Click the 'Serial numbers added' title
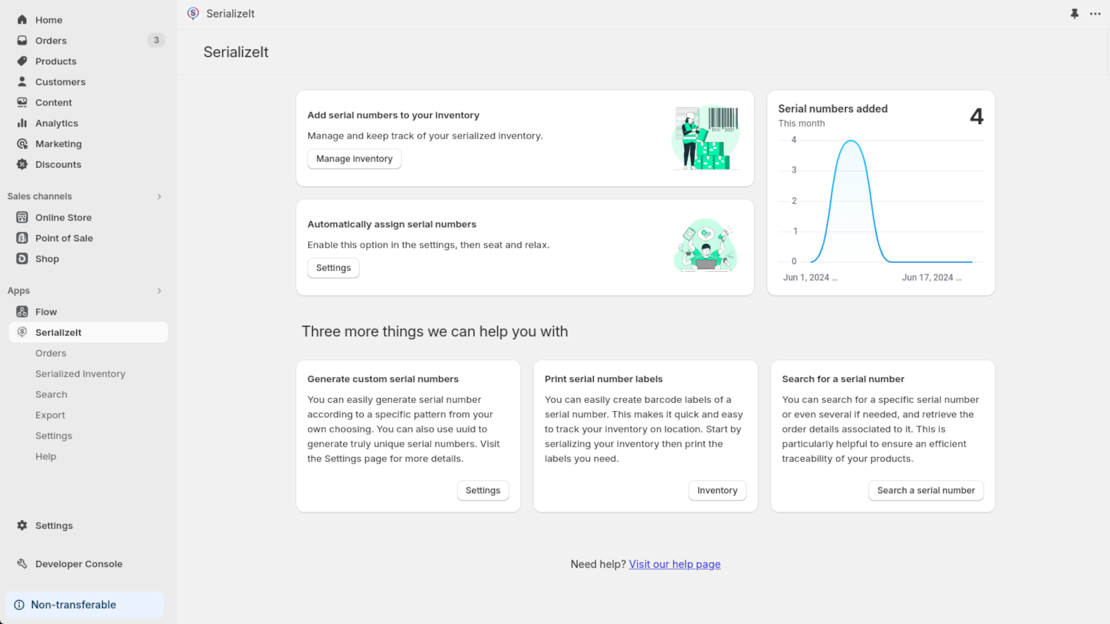Screen dimensions: 1110x624 [x=833, y=108]
